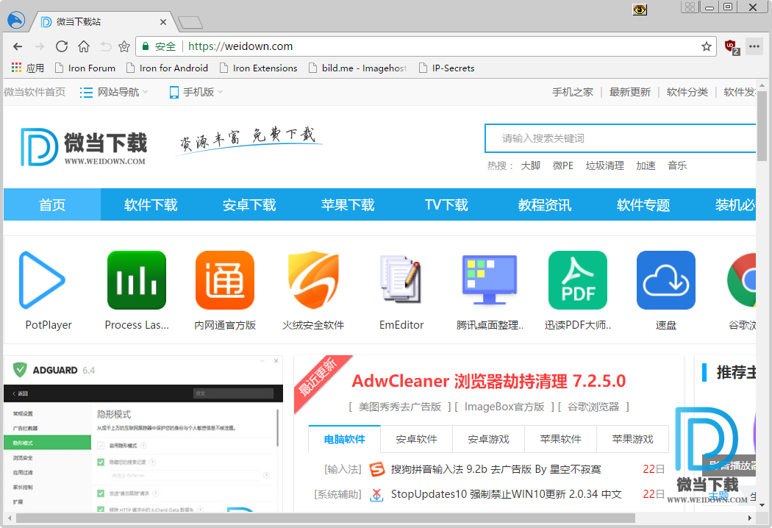Open the browser home page icon
The height and width of the screenshot is (528, 772).
[x=84, y=46]
